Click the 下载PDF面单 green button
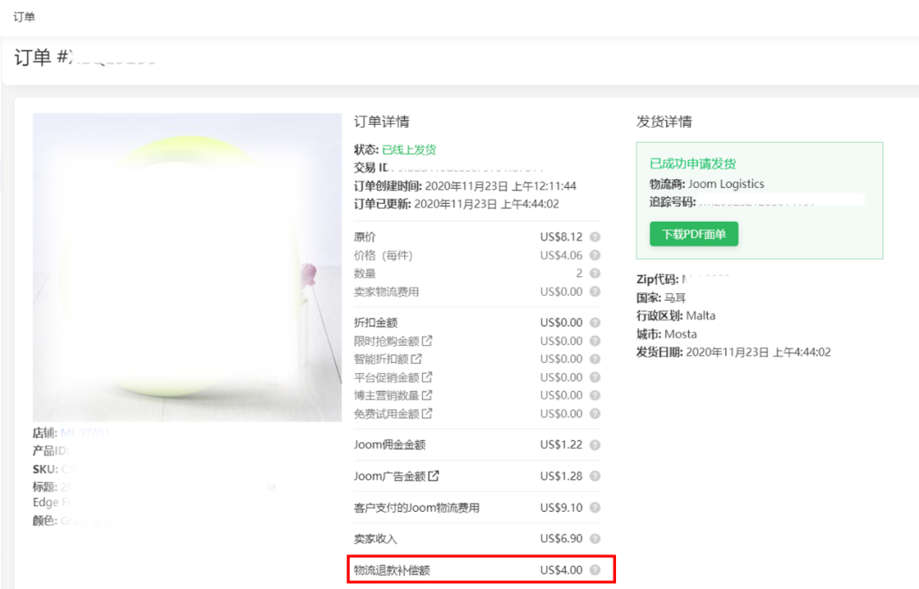The image size is (919, 589). coord(694,233)
